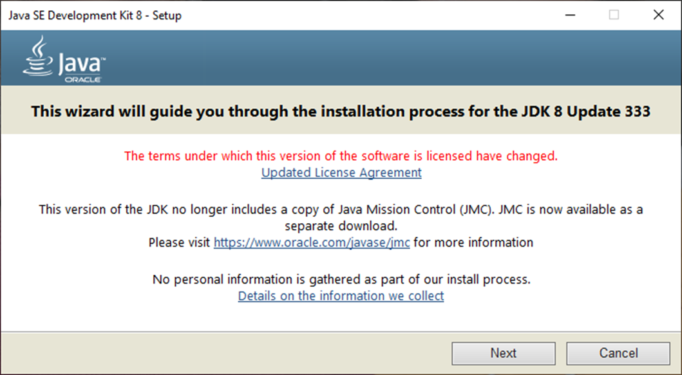The height and width of the screenshot is (375, 682).
Task: Click the Java Mission Control paragraph text
Action: pyautogui.click(x=341, y=209)
